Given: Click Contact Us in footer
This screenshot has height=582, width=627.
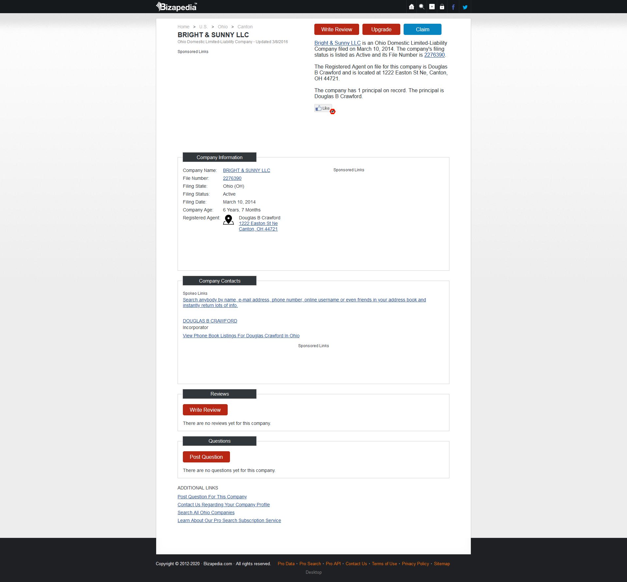Looking at the screenshot, I should click(356, 564).
